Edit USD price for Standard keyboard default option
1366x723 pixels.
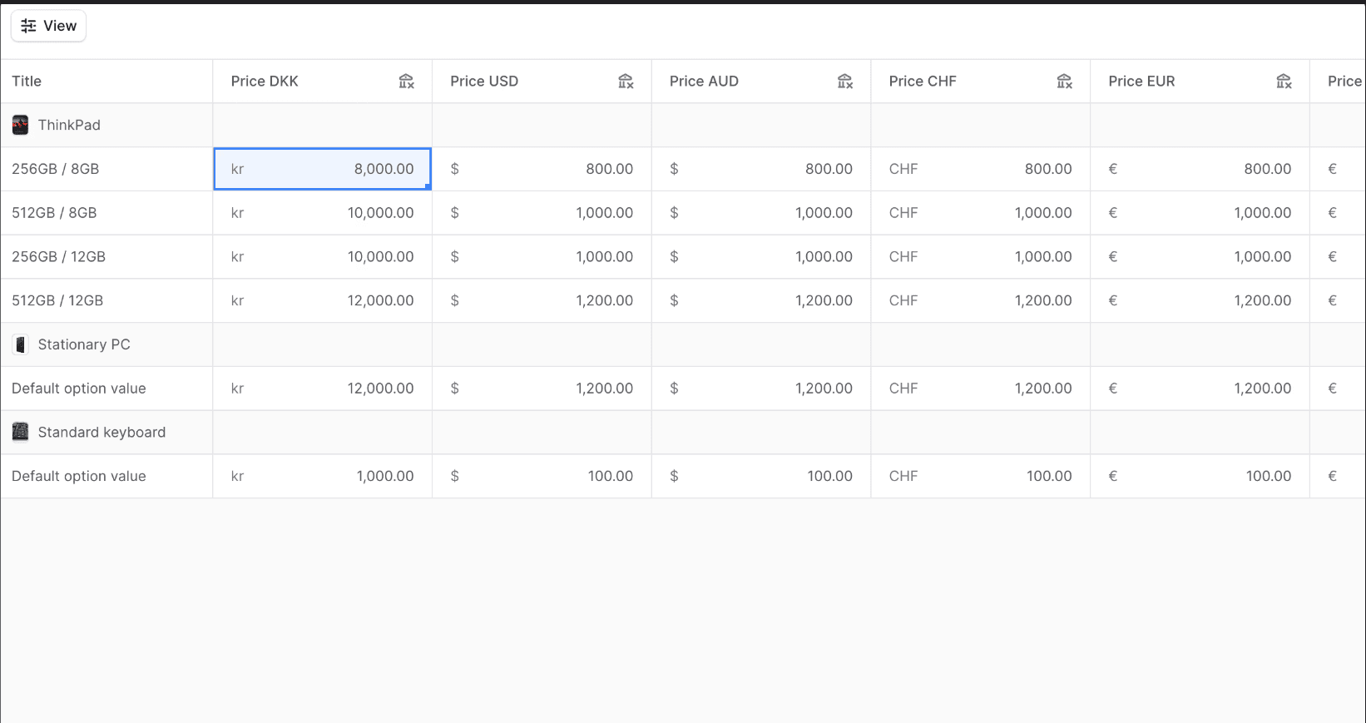point(542,476)
